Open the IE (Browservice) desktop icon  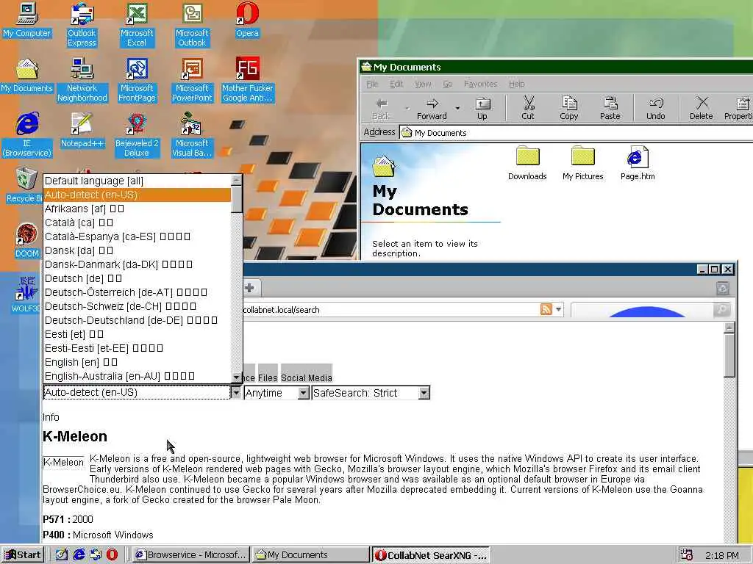coord(26,135)
